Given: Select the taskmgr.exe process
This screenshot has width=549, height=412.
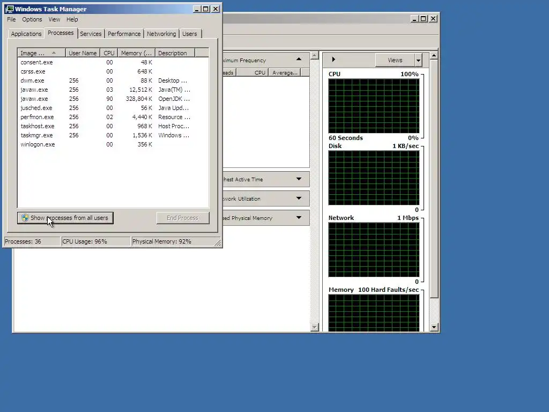Looking at the screenshot, I should point(113,135).
